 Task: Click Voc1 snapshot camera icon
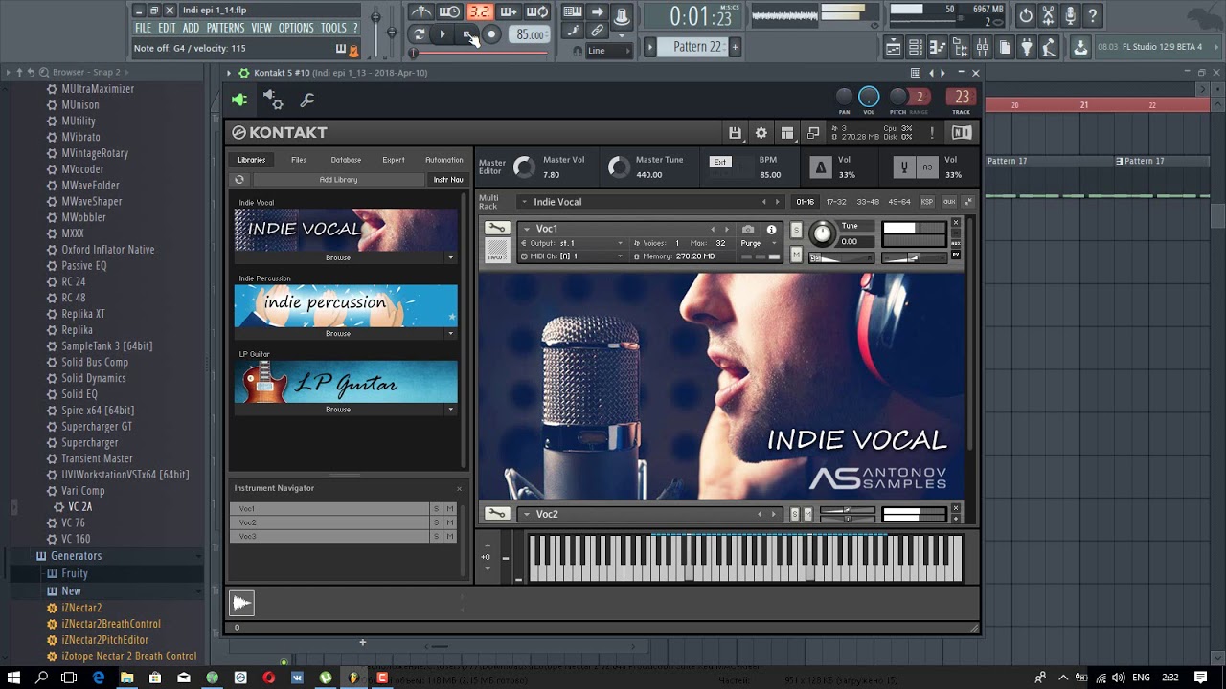[x=748, y=230]
